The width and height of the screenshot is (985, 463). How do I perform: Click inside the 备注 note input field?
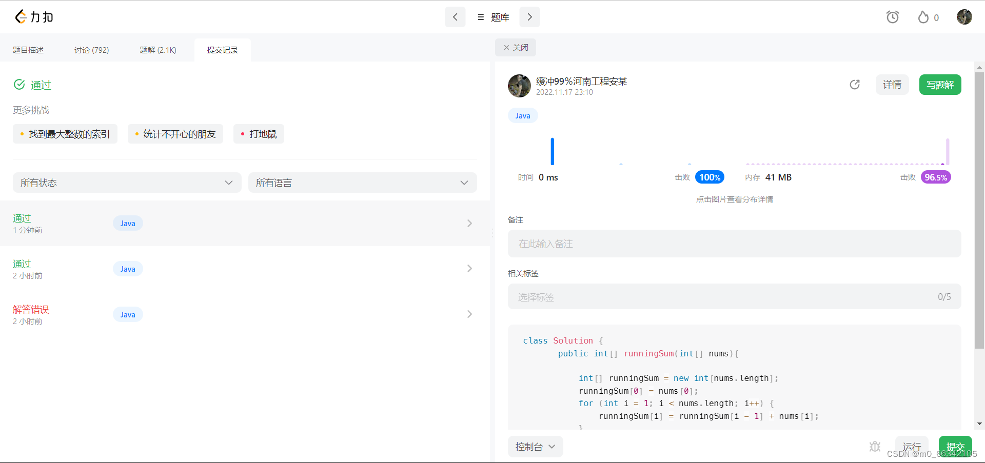[x=734, y=244]
